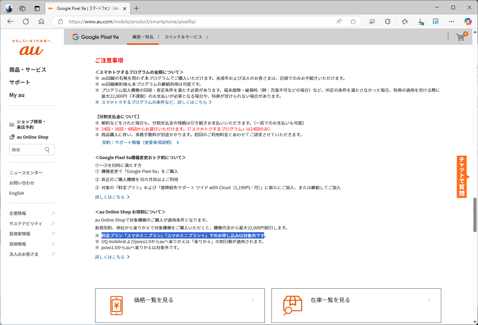Activate the Read aloud icon
Screen dimensions: 478x325
(339, 22)
